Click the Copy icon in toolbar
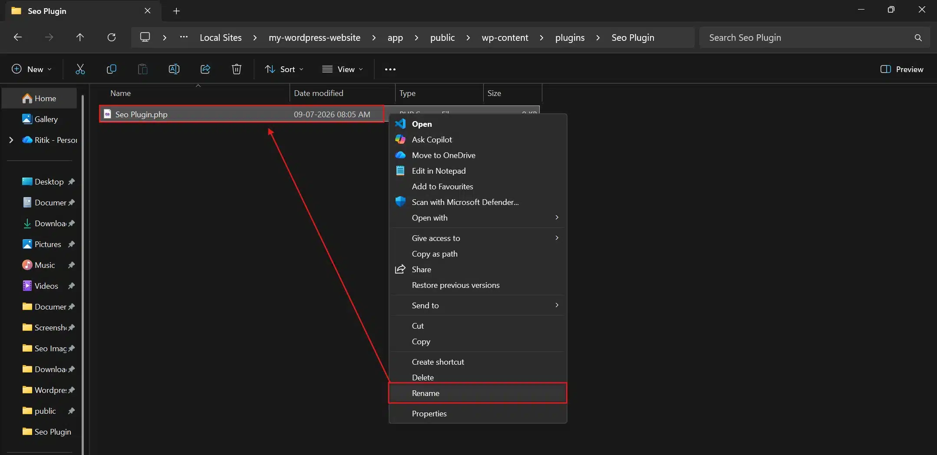Screen dimensions: 937x455 112,69
